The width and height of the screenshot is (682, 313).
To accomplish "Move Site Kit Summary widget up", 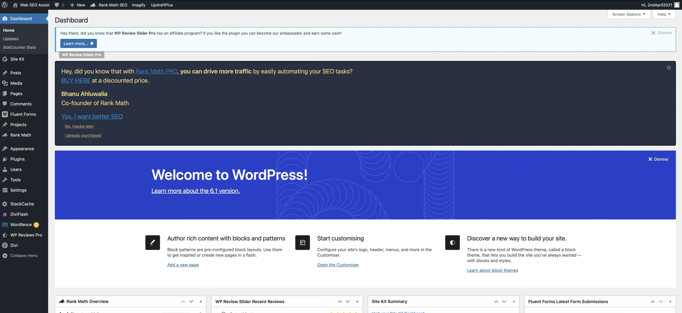I will tap(496, 302).
